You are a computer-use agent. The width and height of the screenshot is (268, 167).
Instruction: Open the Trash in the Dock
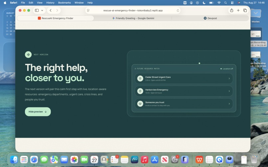tap(254, 160)
